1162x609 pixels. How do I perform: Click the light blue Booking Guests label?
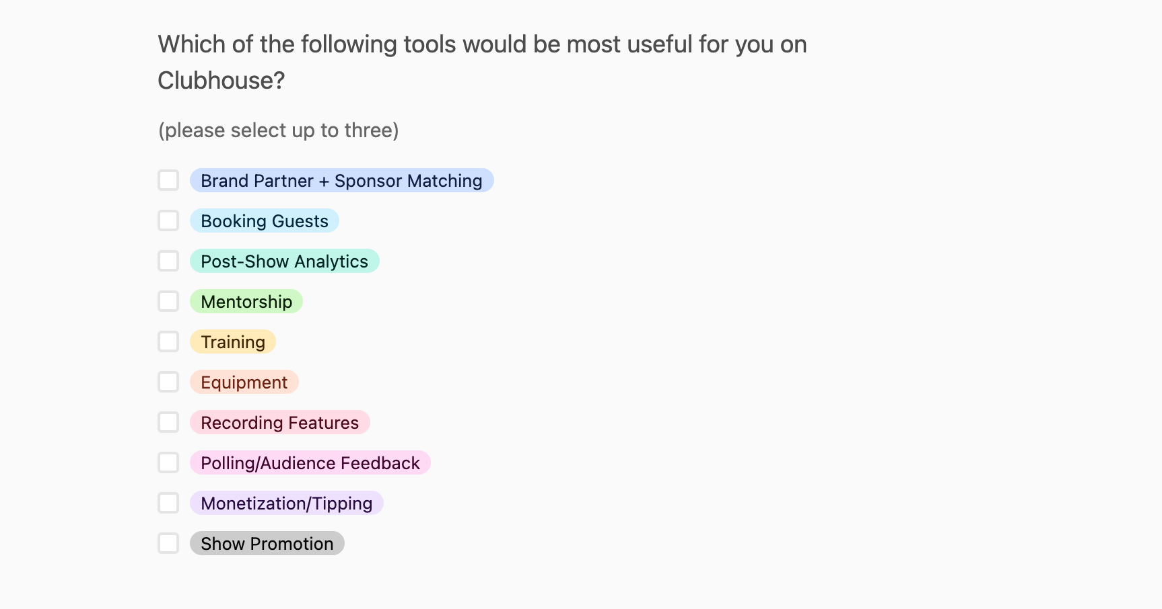tap(265, 220)
